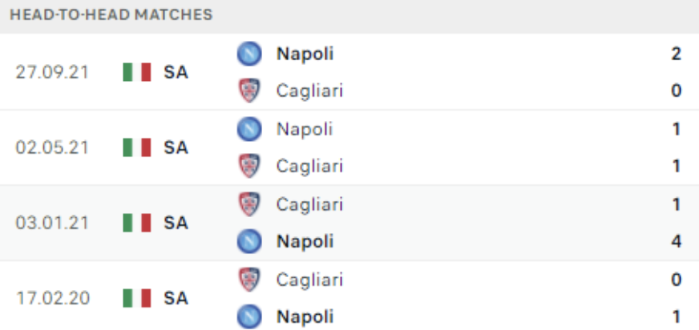Open Napoli team link in 27.09.21 match
The width and height of the screenshot is (699, 330).
click(x=305, y=54)
